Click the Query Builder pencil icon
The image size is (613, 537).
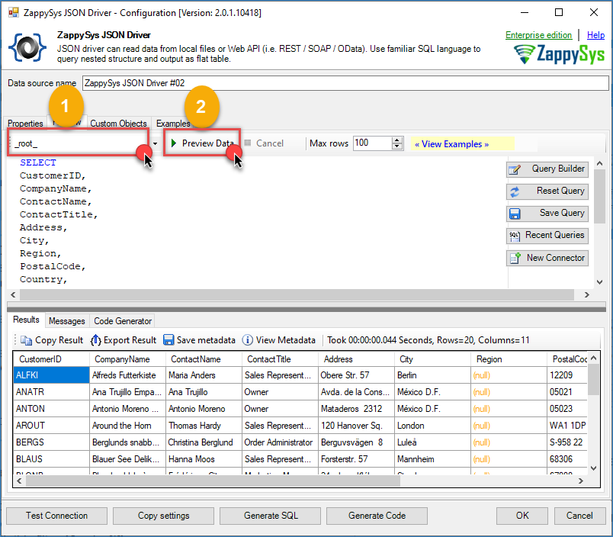(515, 169)
